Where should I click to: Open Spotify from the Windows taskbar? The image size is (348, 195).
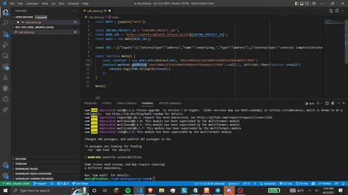[128, 190]
